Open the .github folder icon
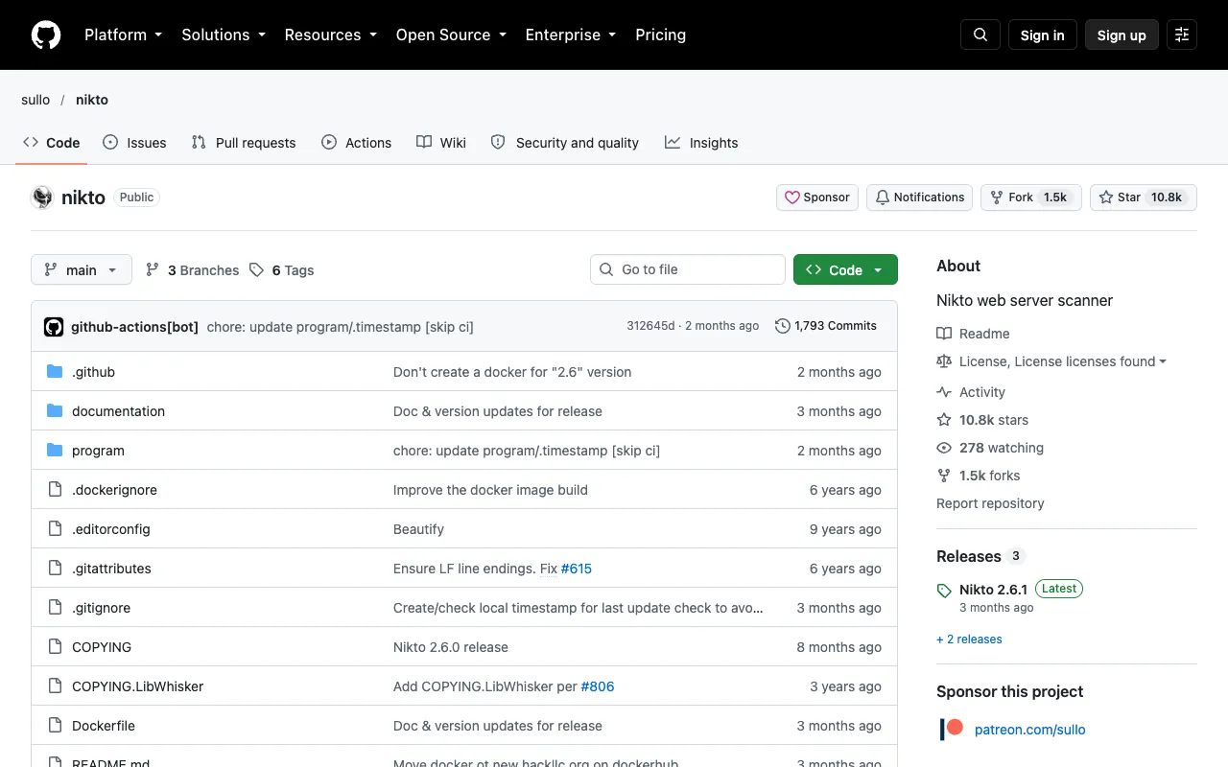 click(x=55, y=372)
